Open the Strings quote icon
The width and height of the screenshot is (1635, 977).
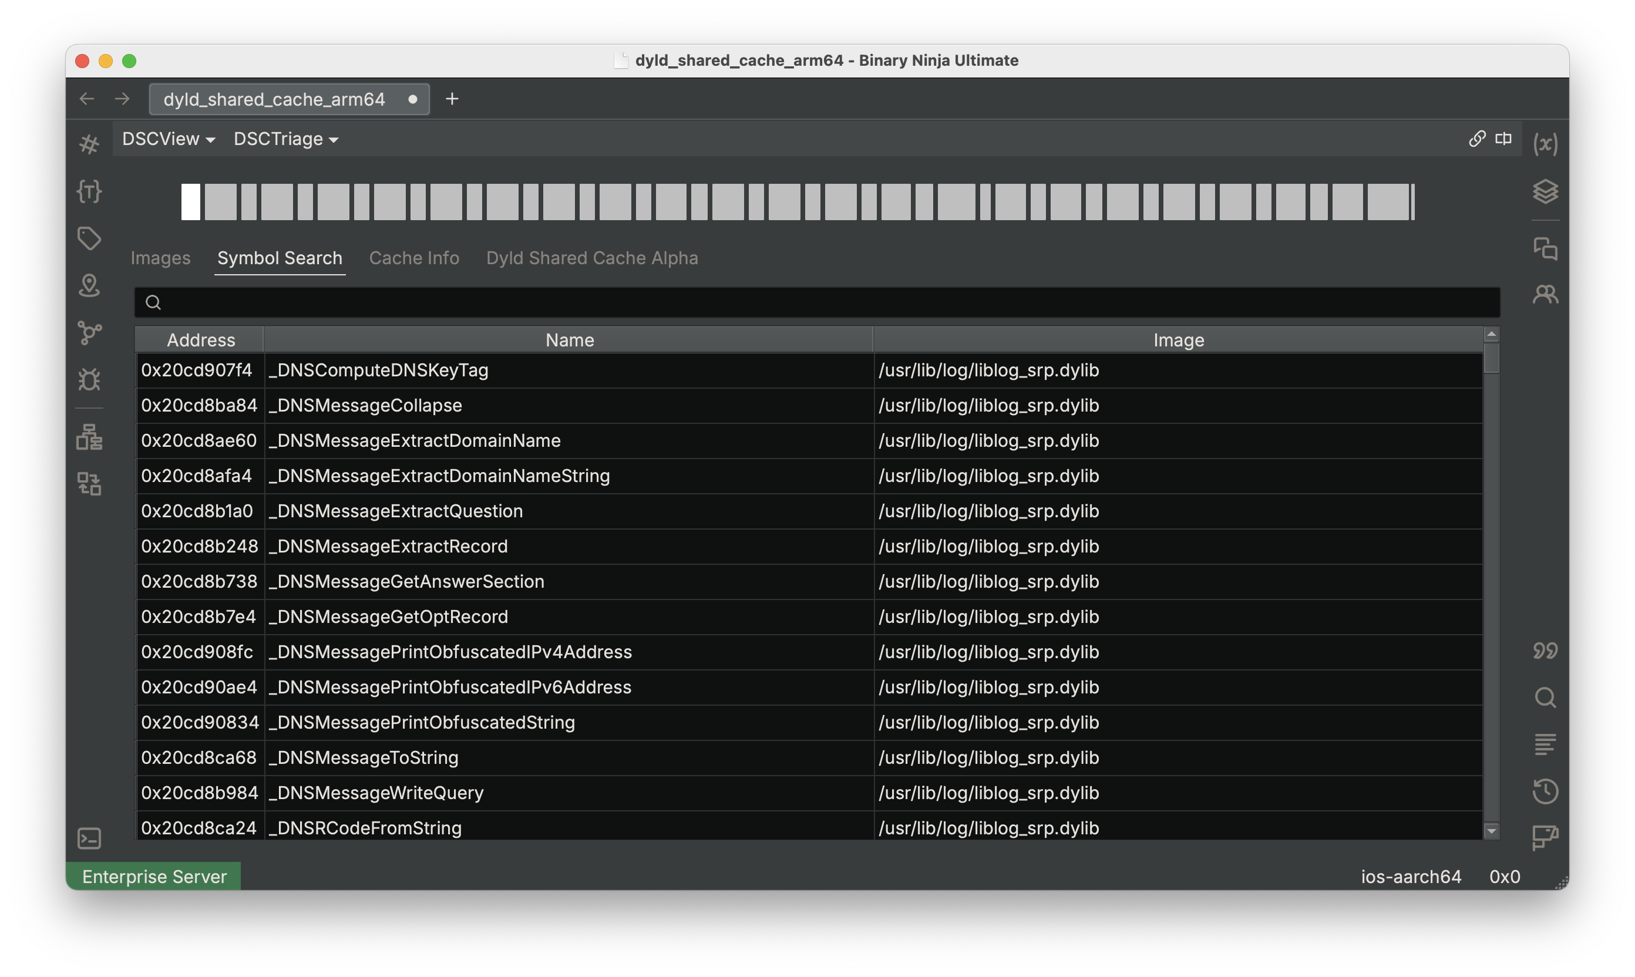[1545, 651]
